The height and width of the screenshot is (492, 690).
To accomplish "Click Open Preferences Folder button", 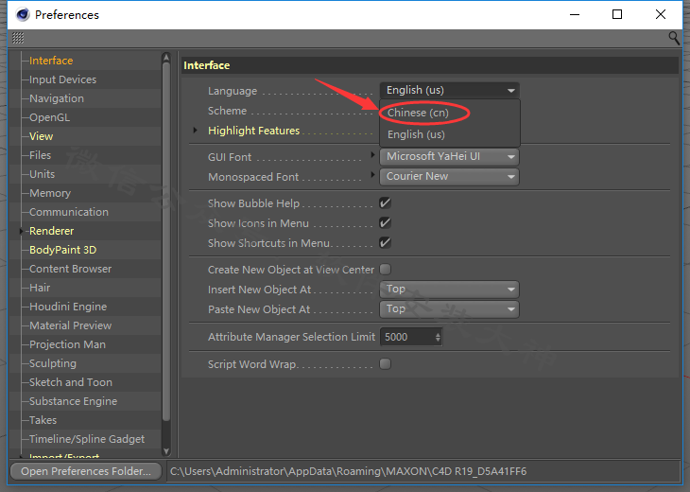I will click(86, 471).
